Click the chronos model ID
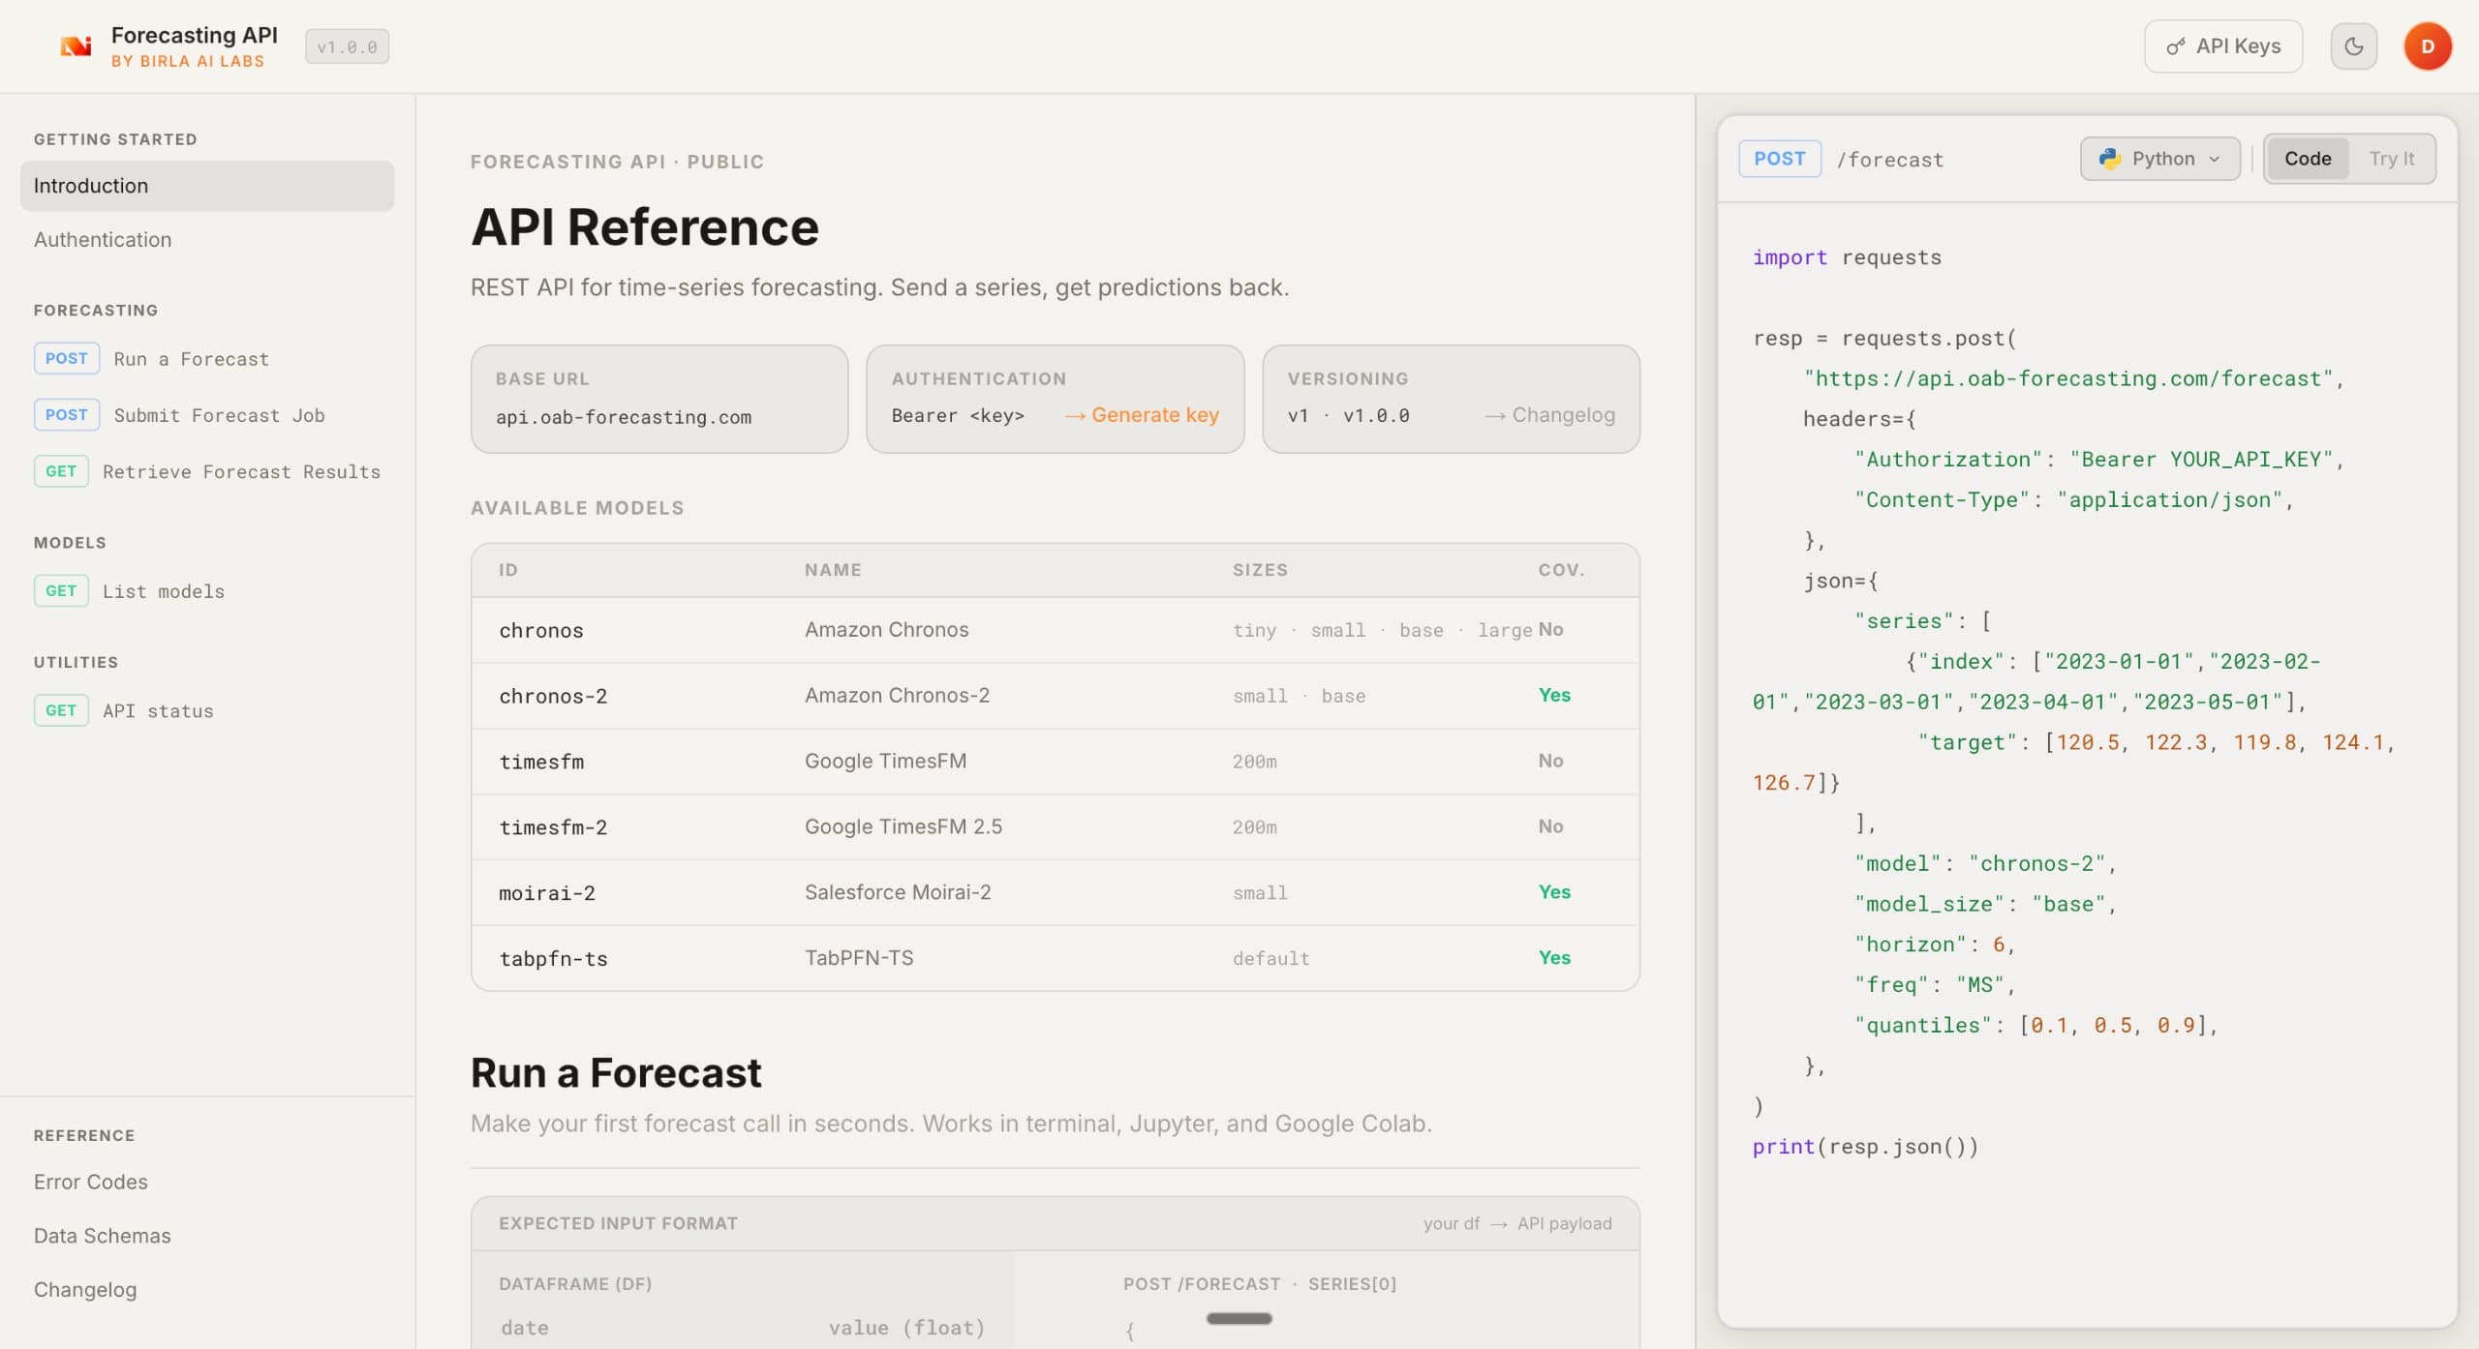This screenshot has height=1349, width=2479. [541, 630]
